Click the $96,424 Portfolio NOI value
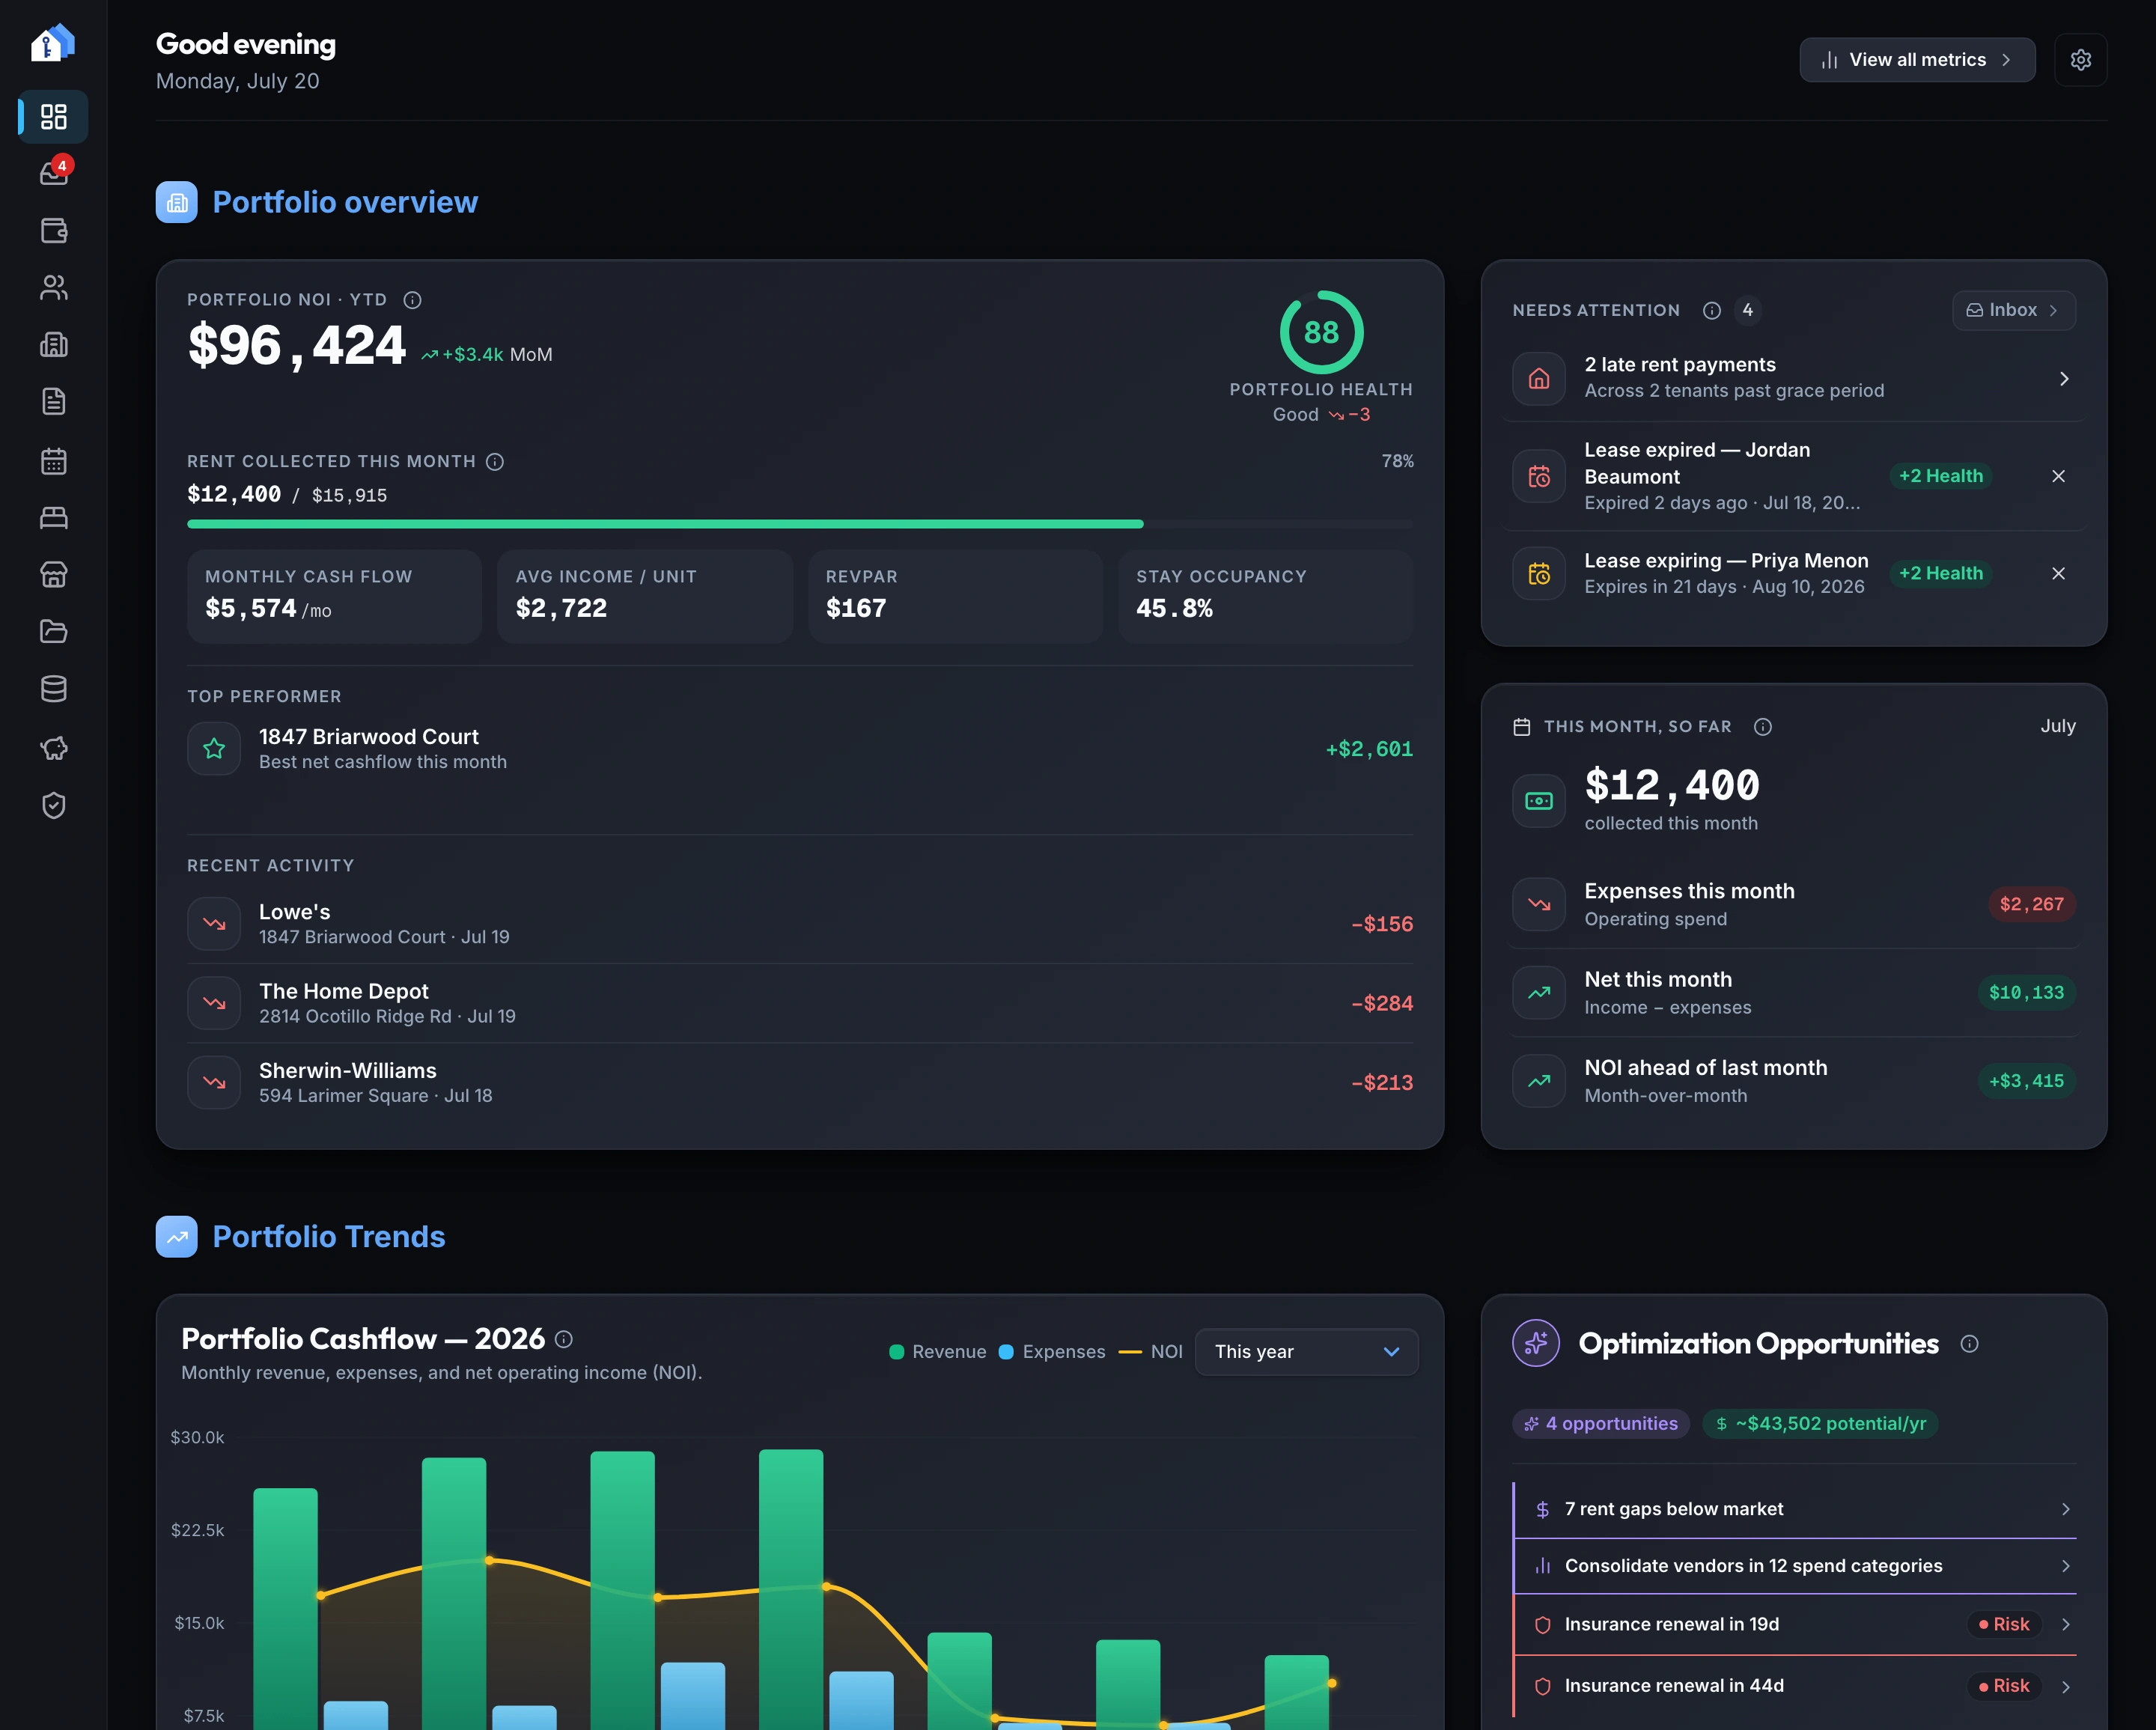Screen dimensions: 2156x1730 [x=297, y=346]
